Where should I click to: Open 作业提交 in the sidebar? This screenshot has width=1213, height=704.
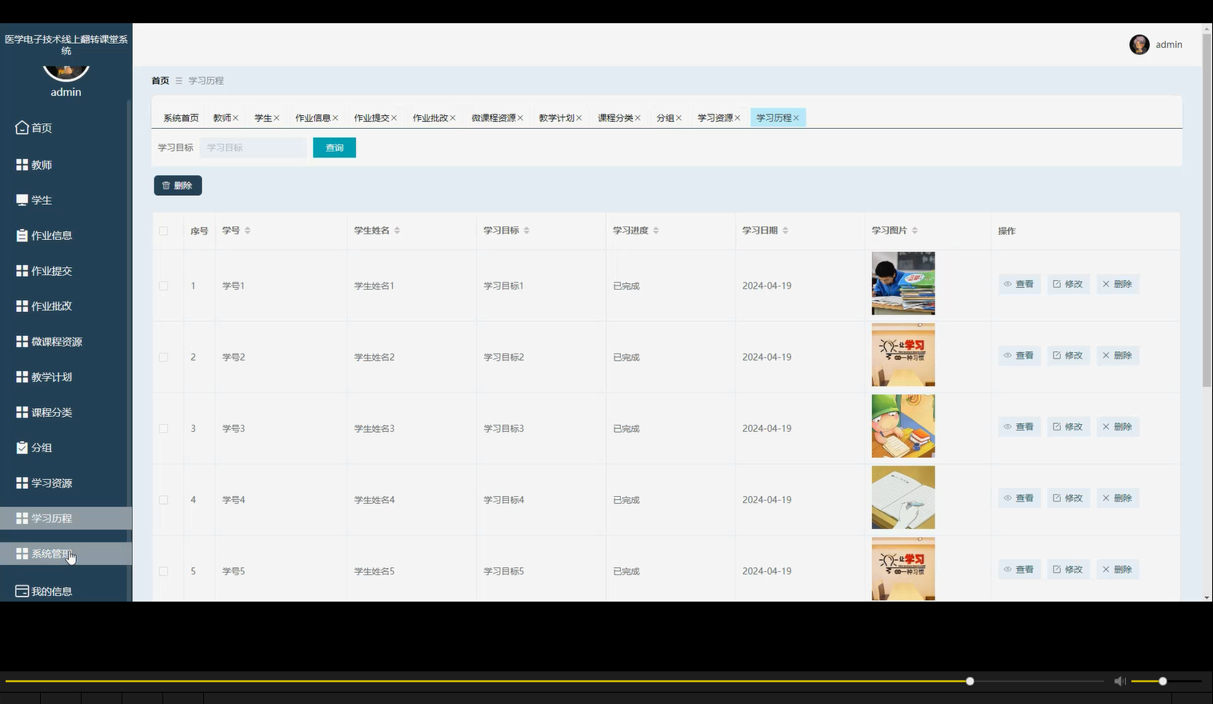(66, 270)
